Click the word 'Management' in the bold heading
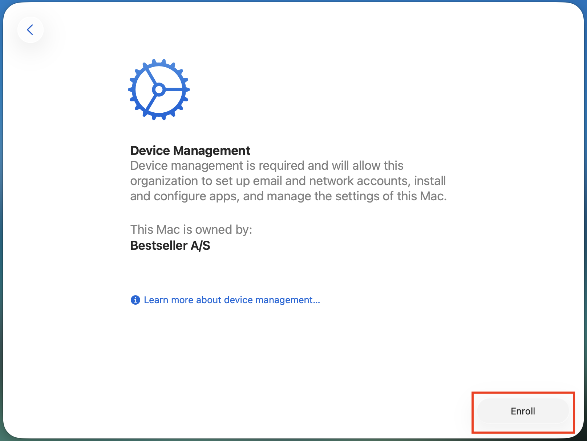The height and width of the screenshot is (441, 587). coord(212,151)
